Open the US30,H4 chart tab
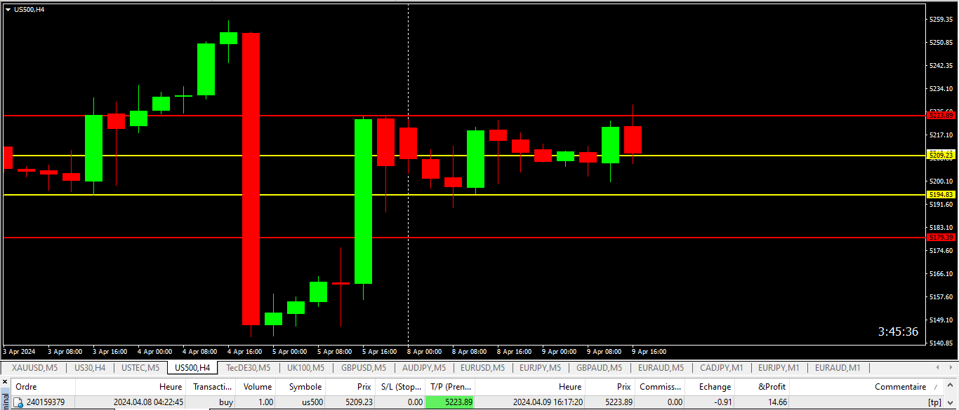Image resolution: width=959 pixels, height=410 pixels. [90, 368]
